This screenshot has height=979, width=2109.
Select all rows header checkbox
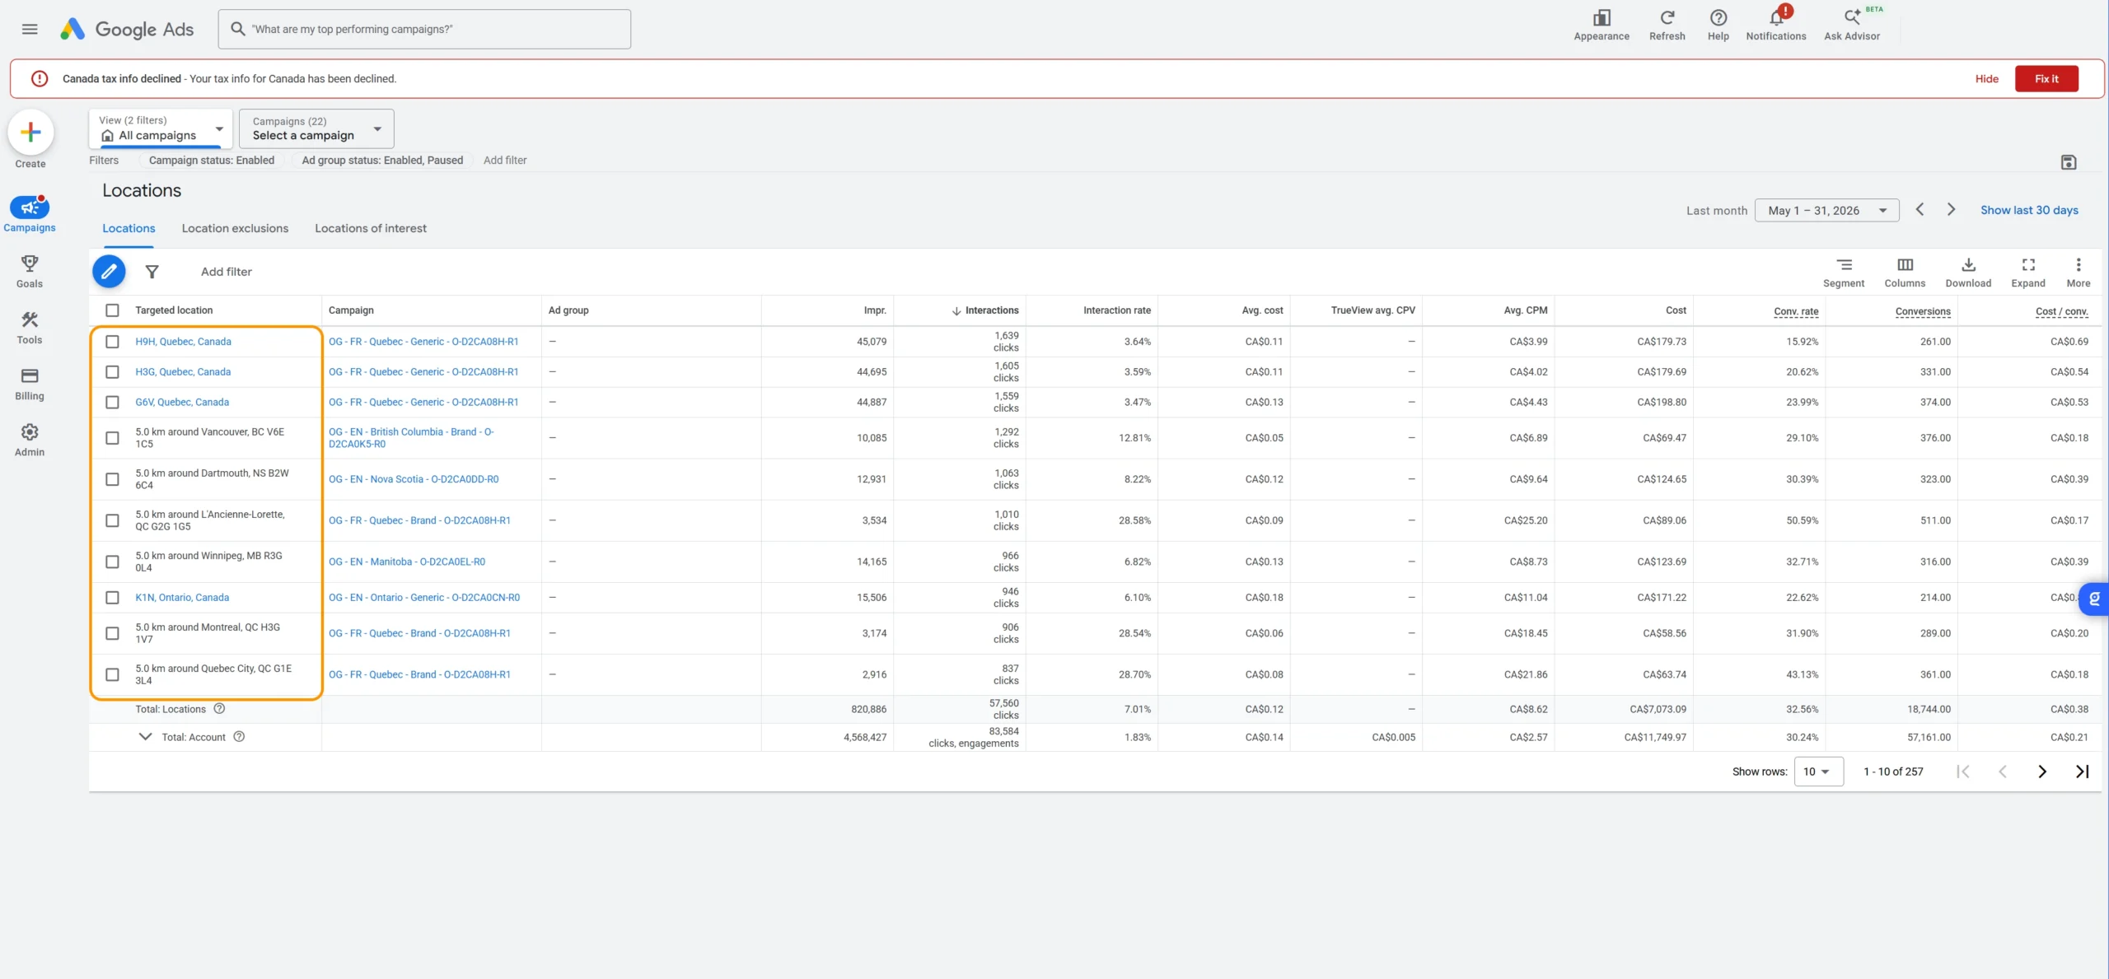(112, 310)
